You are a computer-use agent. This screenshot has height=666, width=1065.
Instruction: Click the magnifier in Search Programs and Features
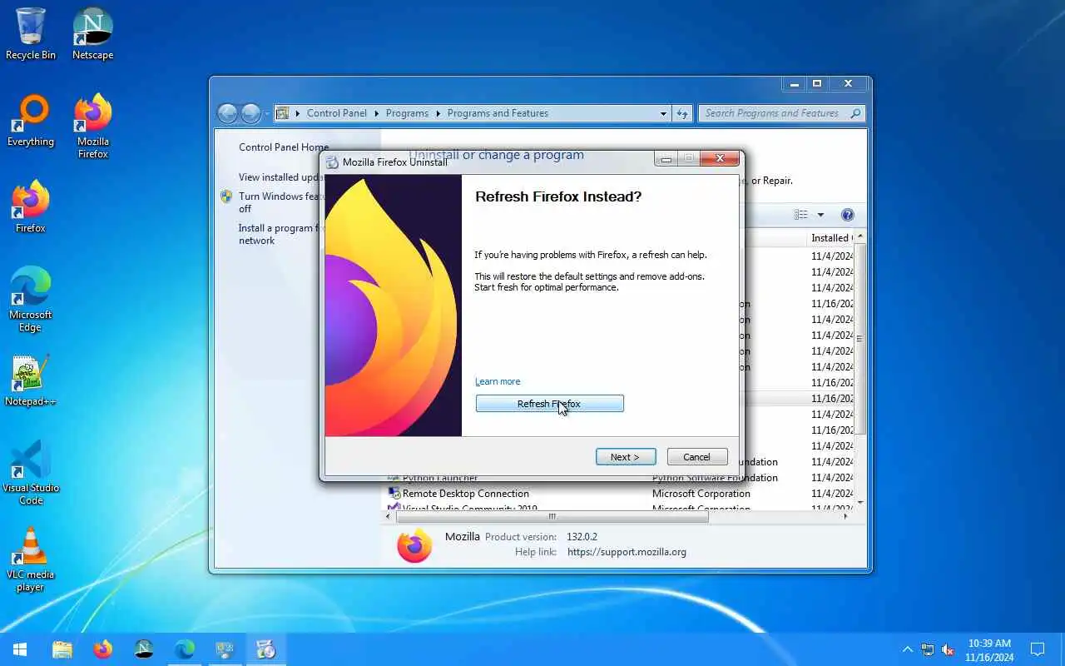(x=854, y=113)
